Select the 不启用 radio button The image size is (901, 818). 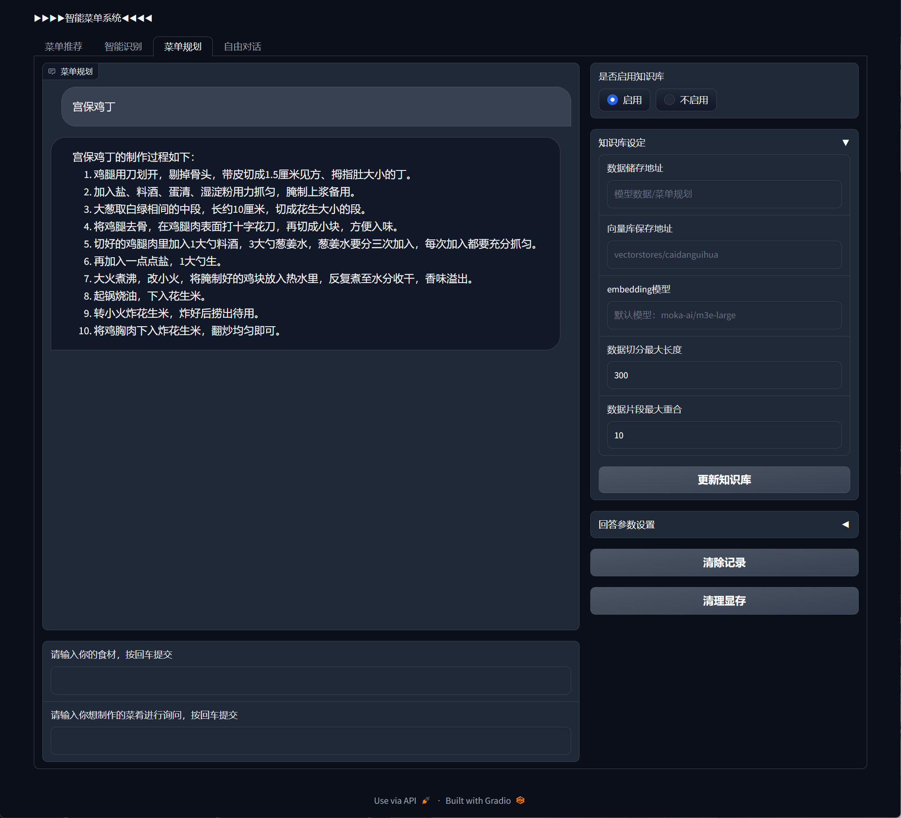[669, 100]
